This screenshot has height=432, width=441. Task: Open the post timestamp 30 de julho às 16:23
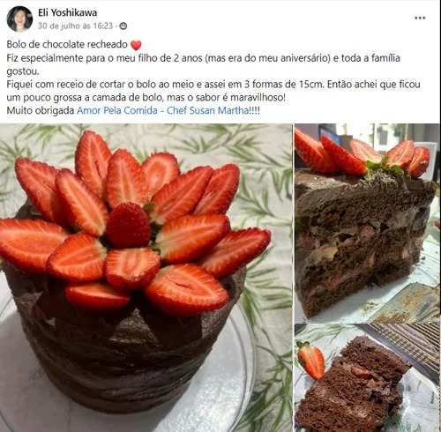75,26
